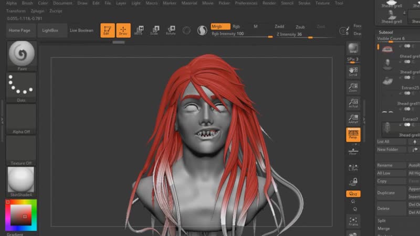Toggle the Floor grid icon

pos(353,152)
